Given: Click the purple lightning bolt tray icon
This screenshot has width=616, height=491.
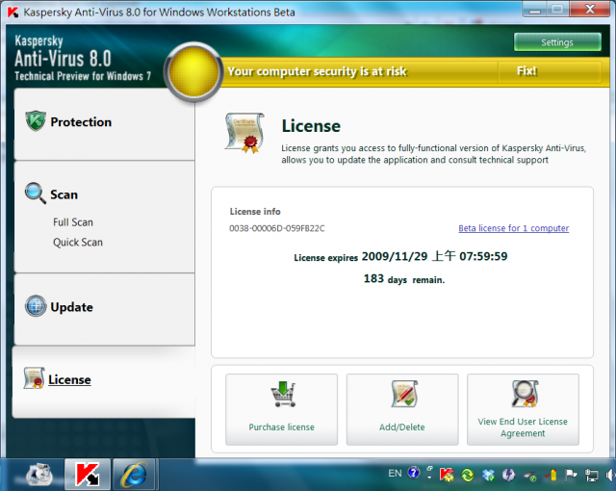Looking at the screenshot, I should coord(508,476).
